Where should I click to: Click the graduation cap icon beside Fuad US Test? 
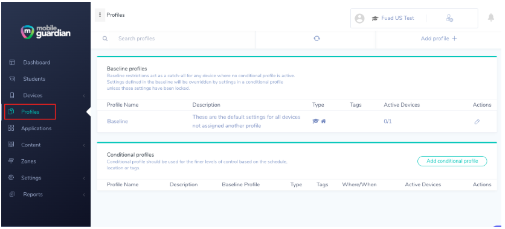pos(375,18)
